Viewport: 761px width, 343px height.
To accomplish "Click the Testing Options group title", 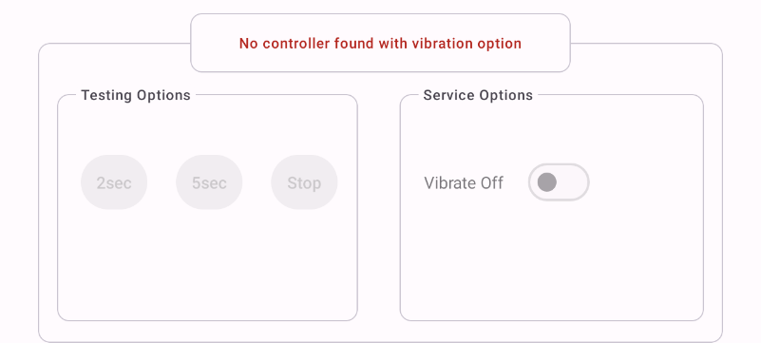I will (136, 95).
